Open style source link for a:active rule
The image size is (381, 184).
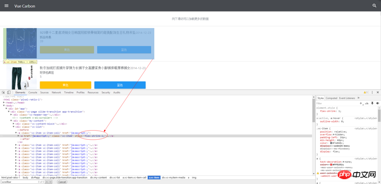(x=366, y=118)
